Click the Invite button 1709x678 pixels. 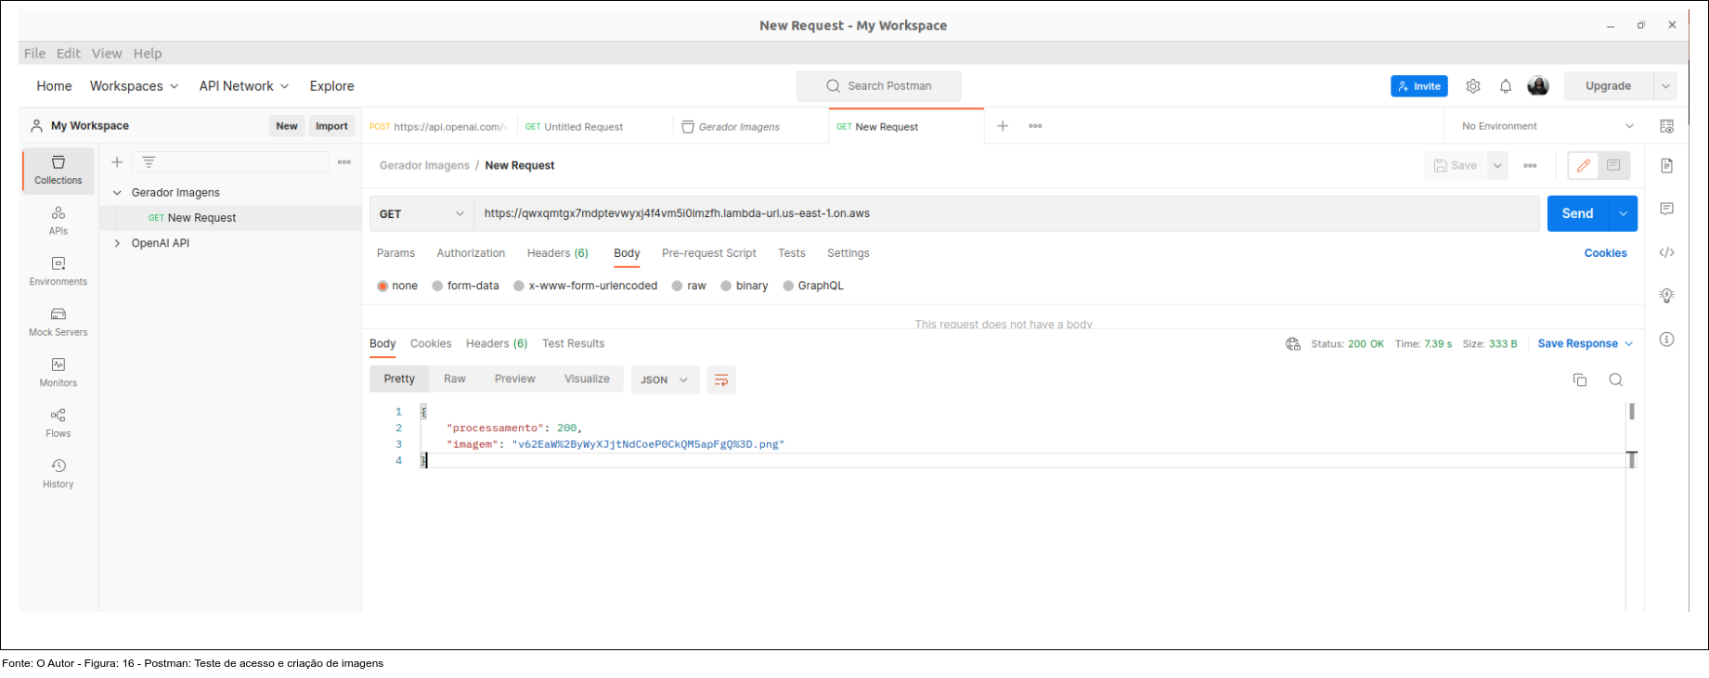coord(1419,86)
